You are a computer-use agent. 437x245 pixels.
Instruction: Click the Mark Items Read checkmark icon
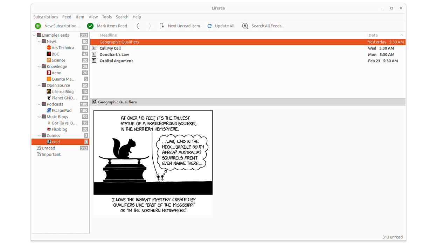pyautogui.click(x=90, y=26)
